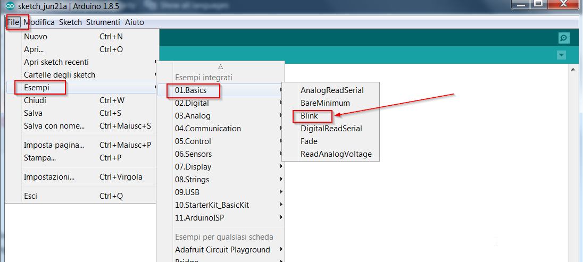Select the ReadAnalogVoltage example
Viewport: 583px width, 262px height.
[336, 154]
